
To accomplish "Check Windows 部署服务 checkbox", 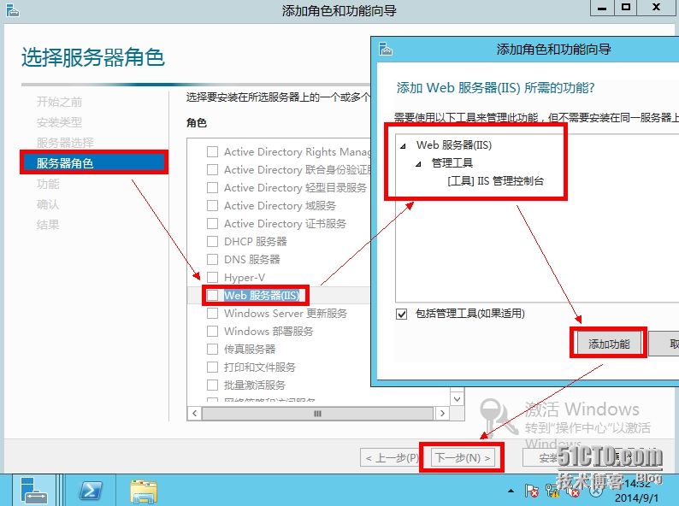I will coord(212,331).
